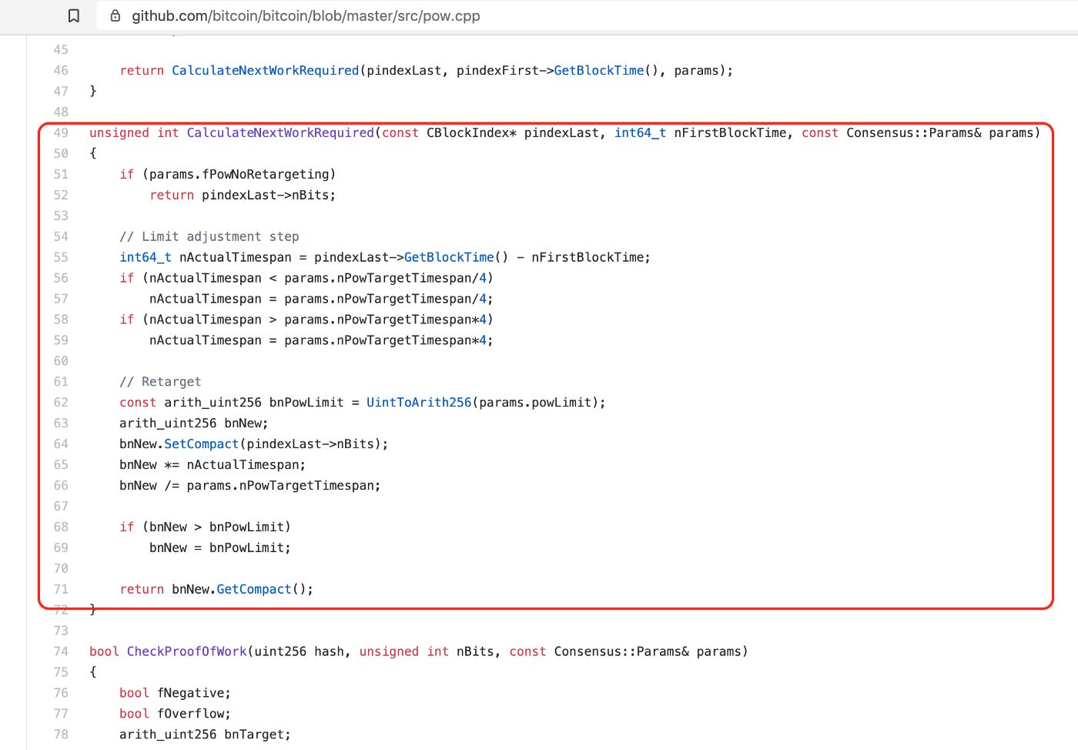
Task: Click the "// Retarget" comment on line 61
Action: [x=160, y=381]
